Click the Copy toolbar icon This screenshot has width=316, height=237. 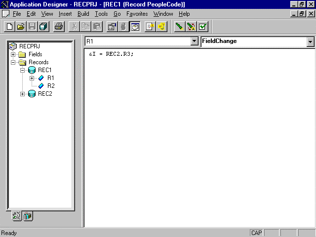tap(85, 26)
